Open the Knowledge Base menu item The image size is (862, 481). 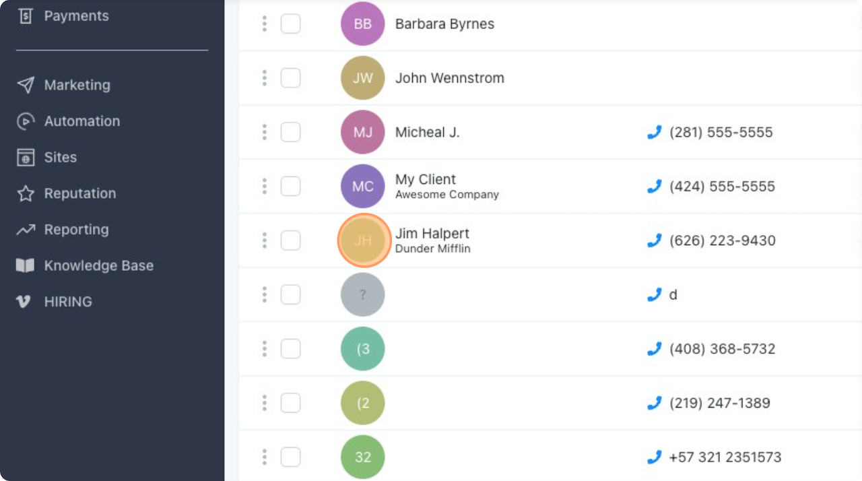coord(98,266)
